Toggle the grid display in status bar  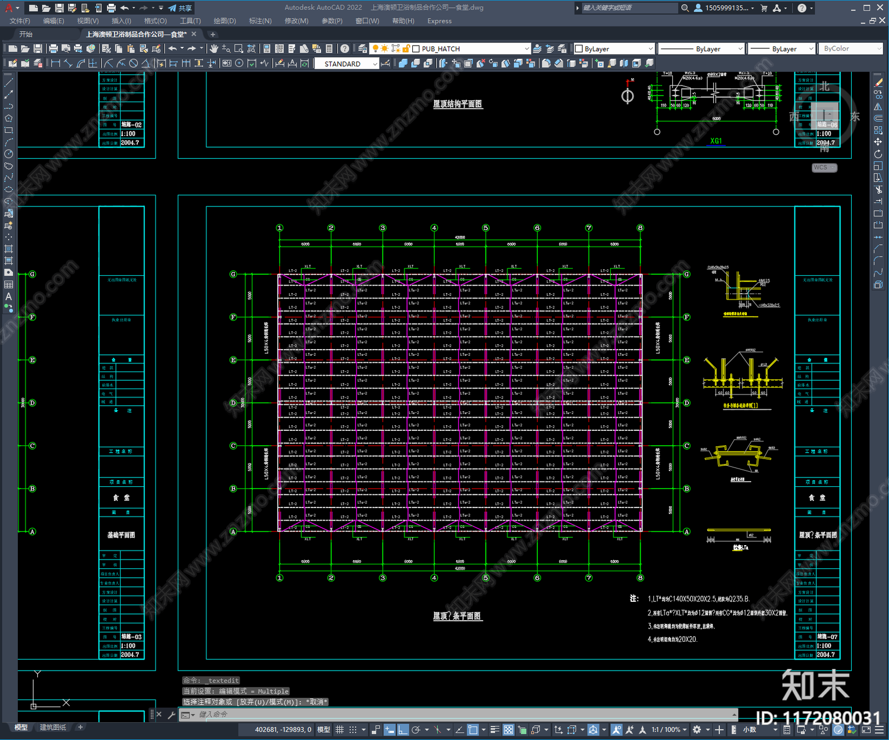pos(340,729)
